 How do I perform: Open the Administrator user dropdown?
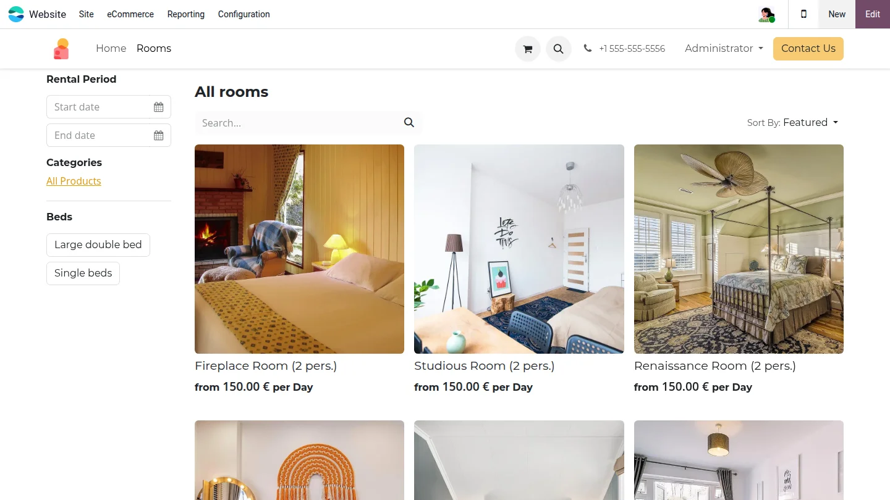coord(724,49)
